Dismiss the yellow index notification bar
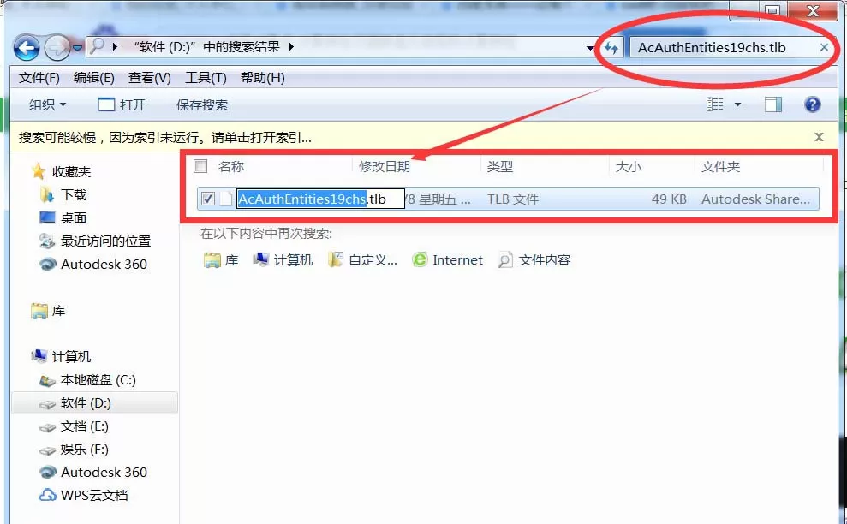Screen dimensions: 847x524 coord(819,137)
